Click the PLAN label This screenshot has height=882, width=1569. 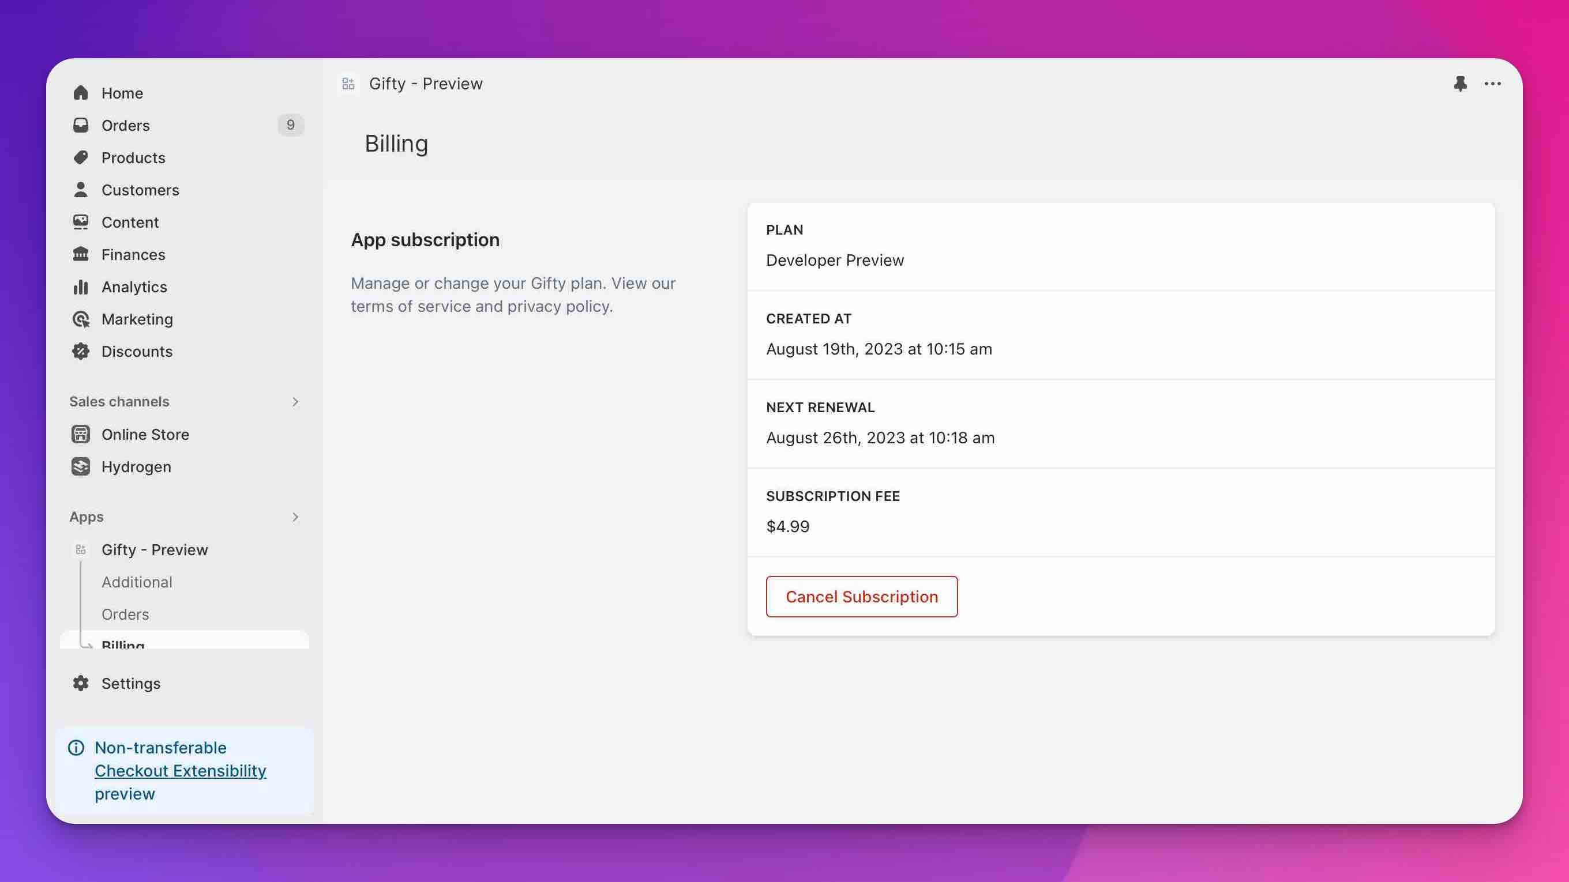[x=784, y=229]
